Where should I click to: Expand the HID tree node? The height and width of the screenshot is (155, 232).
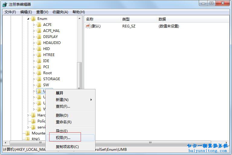pos(34,49)
